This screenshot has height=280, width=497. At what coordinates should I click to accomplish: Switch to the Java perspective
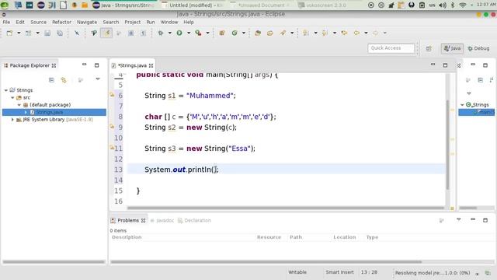(x=452, y=48)
